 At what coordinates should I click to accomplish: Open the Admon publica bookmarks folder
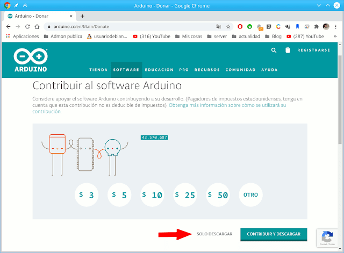pyautogui.click(x=63, y=37)
